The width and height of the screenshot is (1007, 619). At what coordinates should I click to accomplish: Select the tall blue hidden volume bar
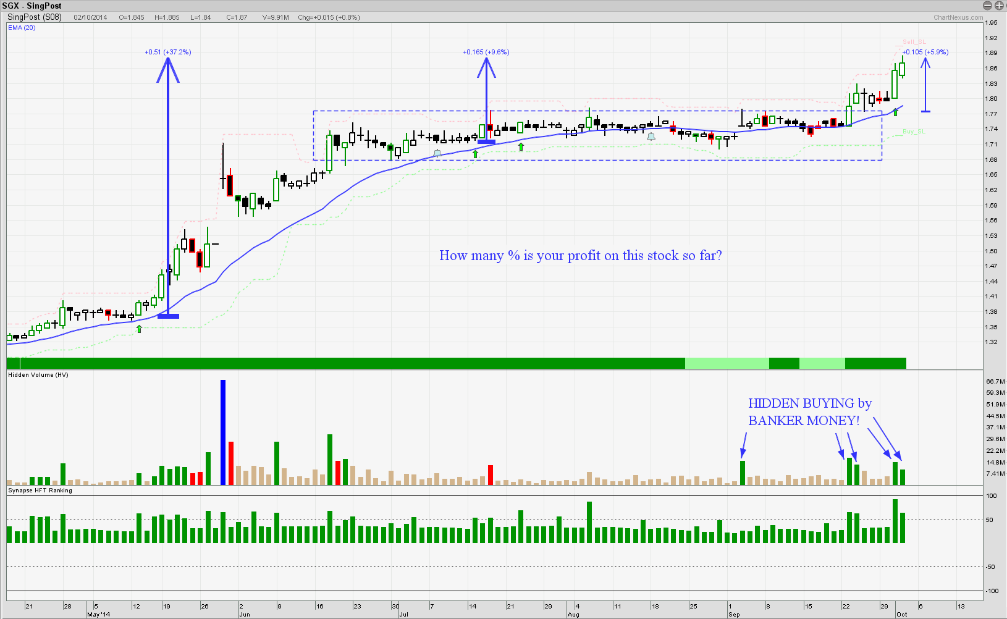(x=223, y=432)
